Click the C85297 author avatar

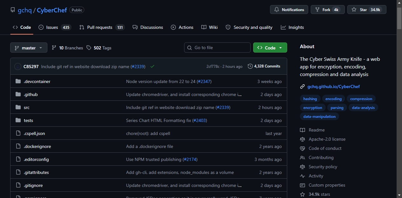coord(18,67)
